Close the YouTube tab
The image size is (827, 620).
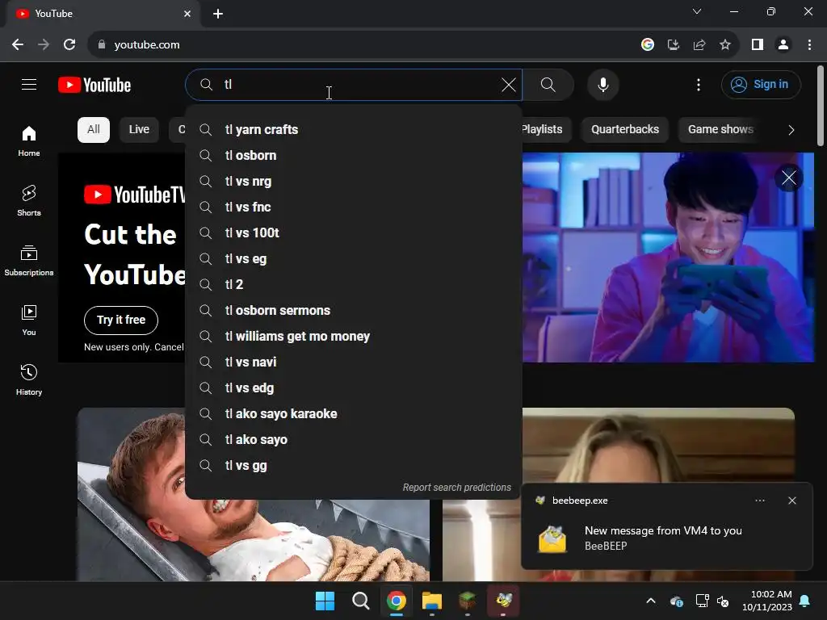tap(187, 14)
